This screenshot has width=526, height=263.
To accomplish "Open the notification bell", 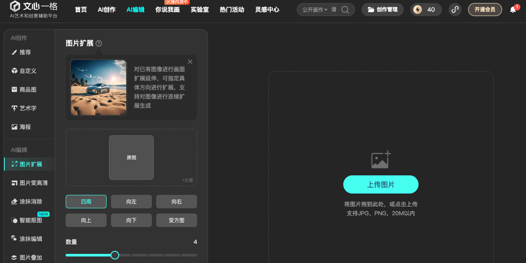I will (513, 10).
